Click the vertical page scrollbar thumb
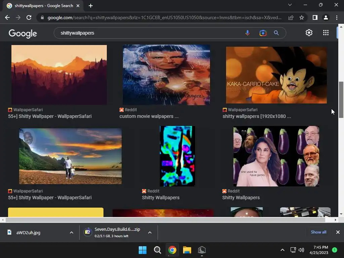The height and width of the screenshot is (258, 344). (x=341, y=99)
